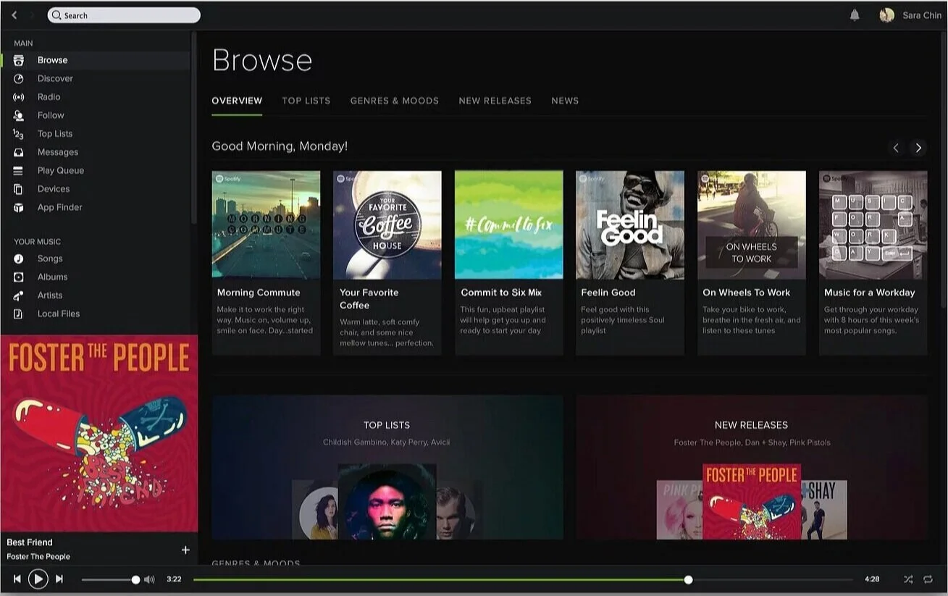This screenshot has width=948, height=596.
Task: Switch to the Top Lists tab
Action: (306, 101)
